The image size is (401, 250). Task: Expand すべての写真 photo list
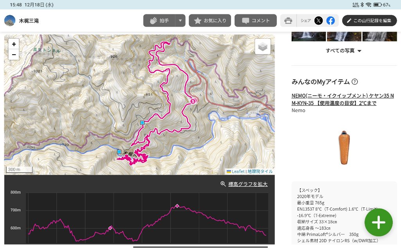(x=343, y=51)
